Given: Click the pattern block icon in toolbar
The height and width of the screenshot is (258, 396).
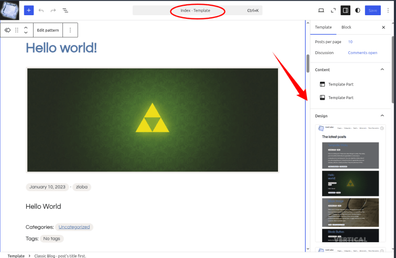Looking at the screenshot, I should pyautogui.click(x=7, y=30).
